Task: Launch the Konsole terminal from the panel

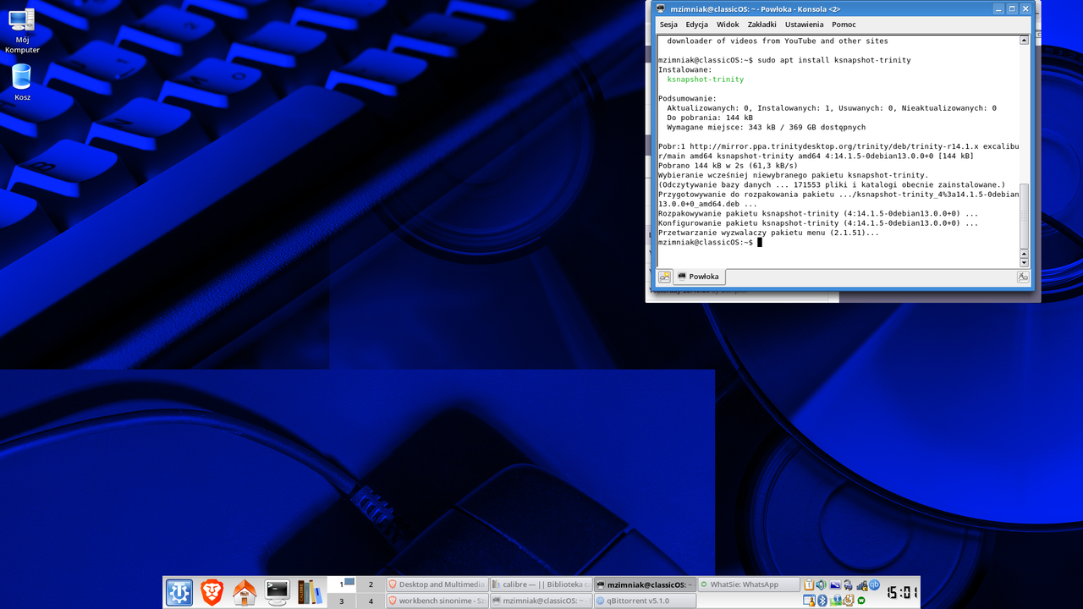Action: click(x=278, y=592)
